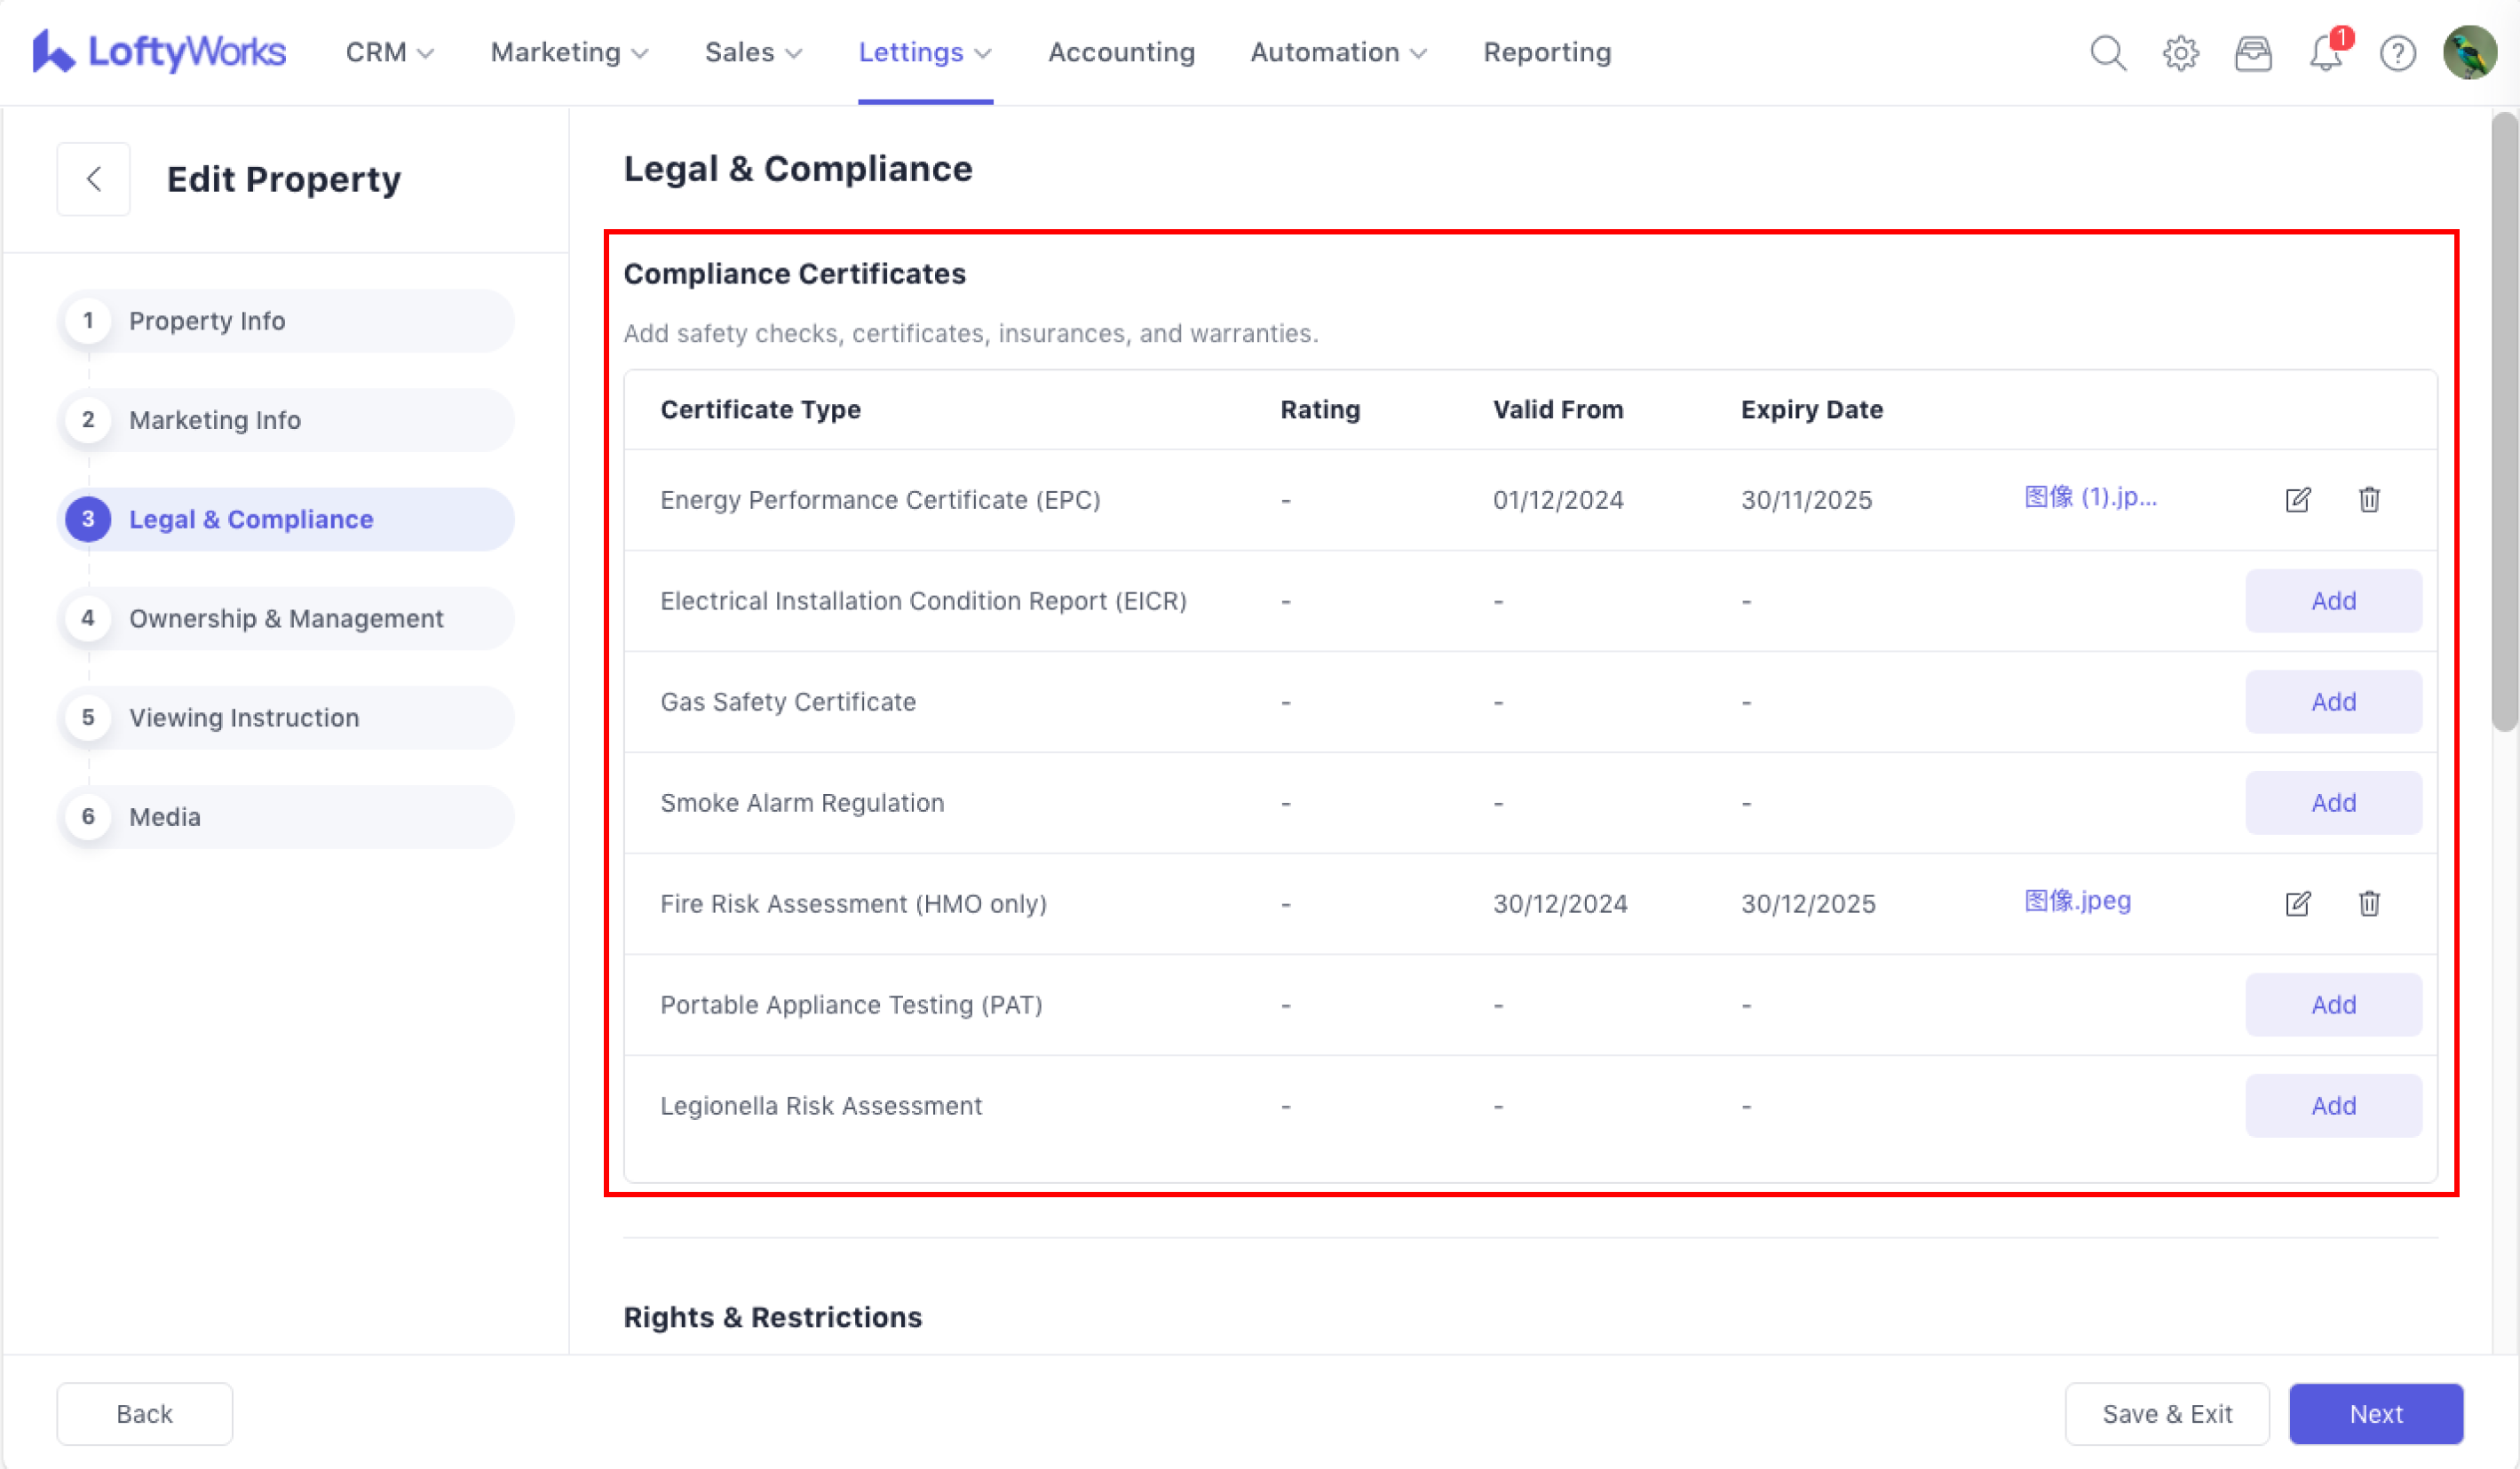Open the notifications bell icon
The height and width of the screenshot is (1469, 2520).
(x=2325, y=52)
